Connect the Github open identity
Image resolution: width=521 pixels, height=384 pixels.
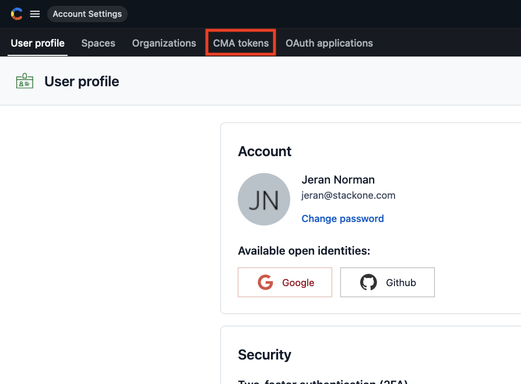pos(388,283)
